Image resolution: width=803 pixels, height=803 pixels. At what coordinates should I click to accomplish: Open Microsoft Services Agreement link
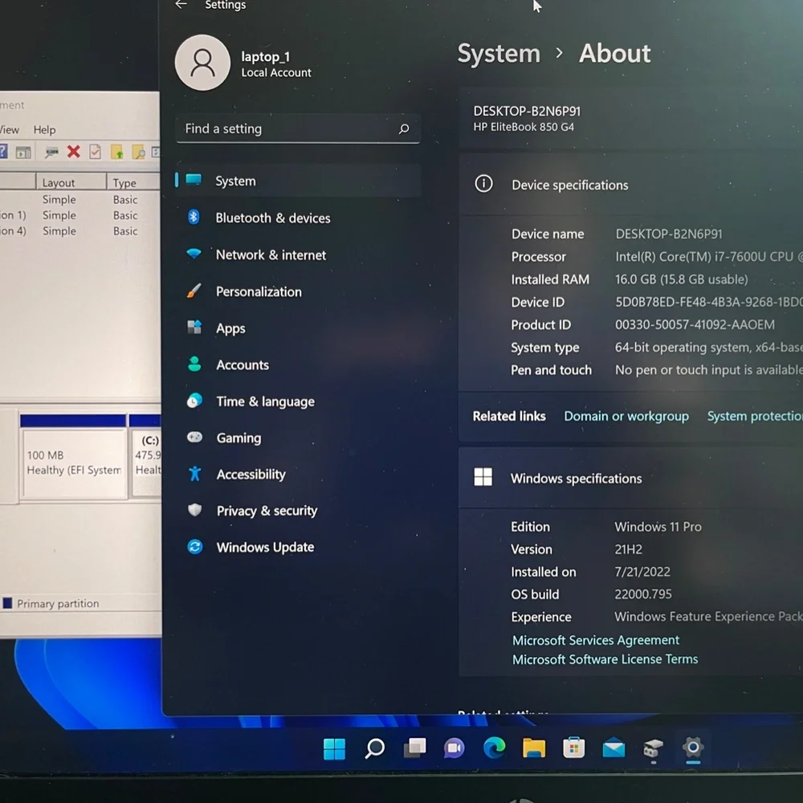point(596,640)
